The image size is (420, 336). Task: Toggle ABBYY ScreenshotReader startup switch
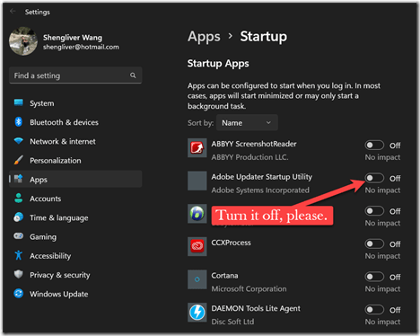374,146
